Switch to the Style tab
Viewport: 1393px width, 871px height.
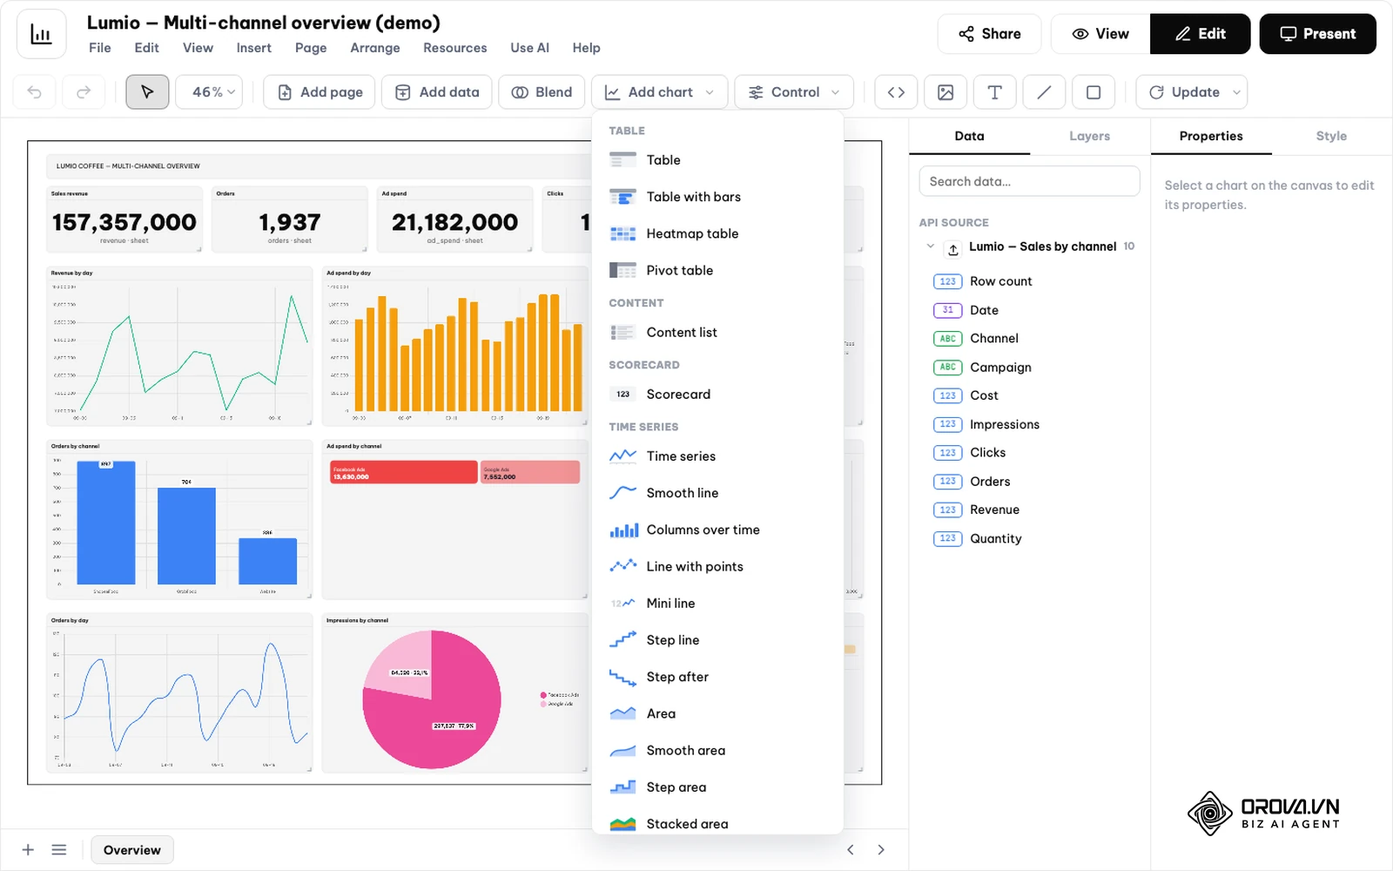click(1331, 136)
